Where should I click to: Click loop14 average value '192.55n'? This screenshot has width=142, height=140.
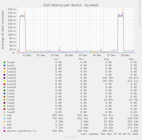[108, 81]
